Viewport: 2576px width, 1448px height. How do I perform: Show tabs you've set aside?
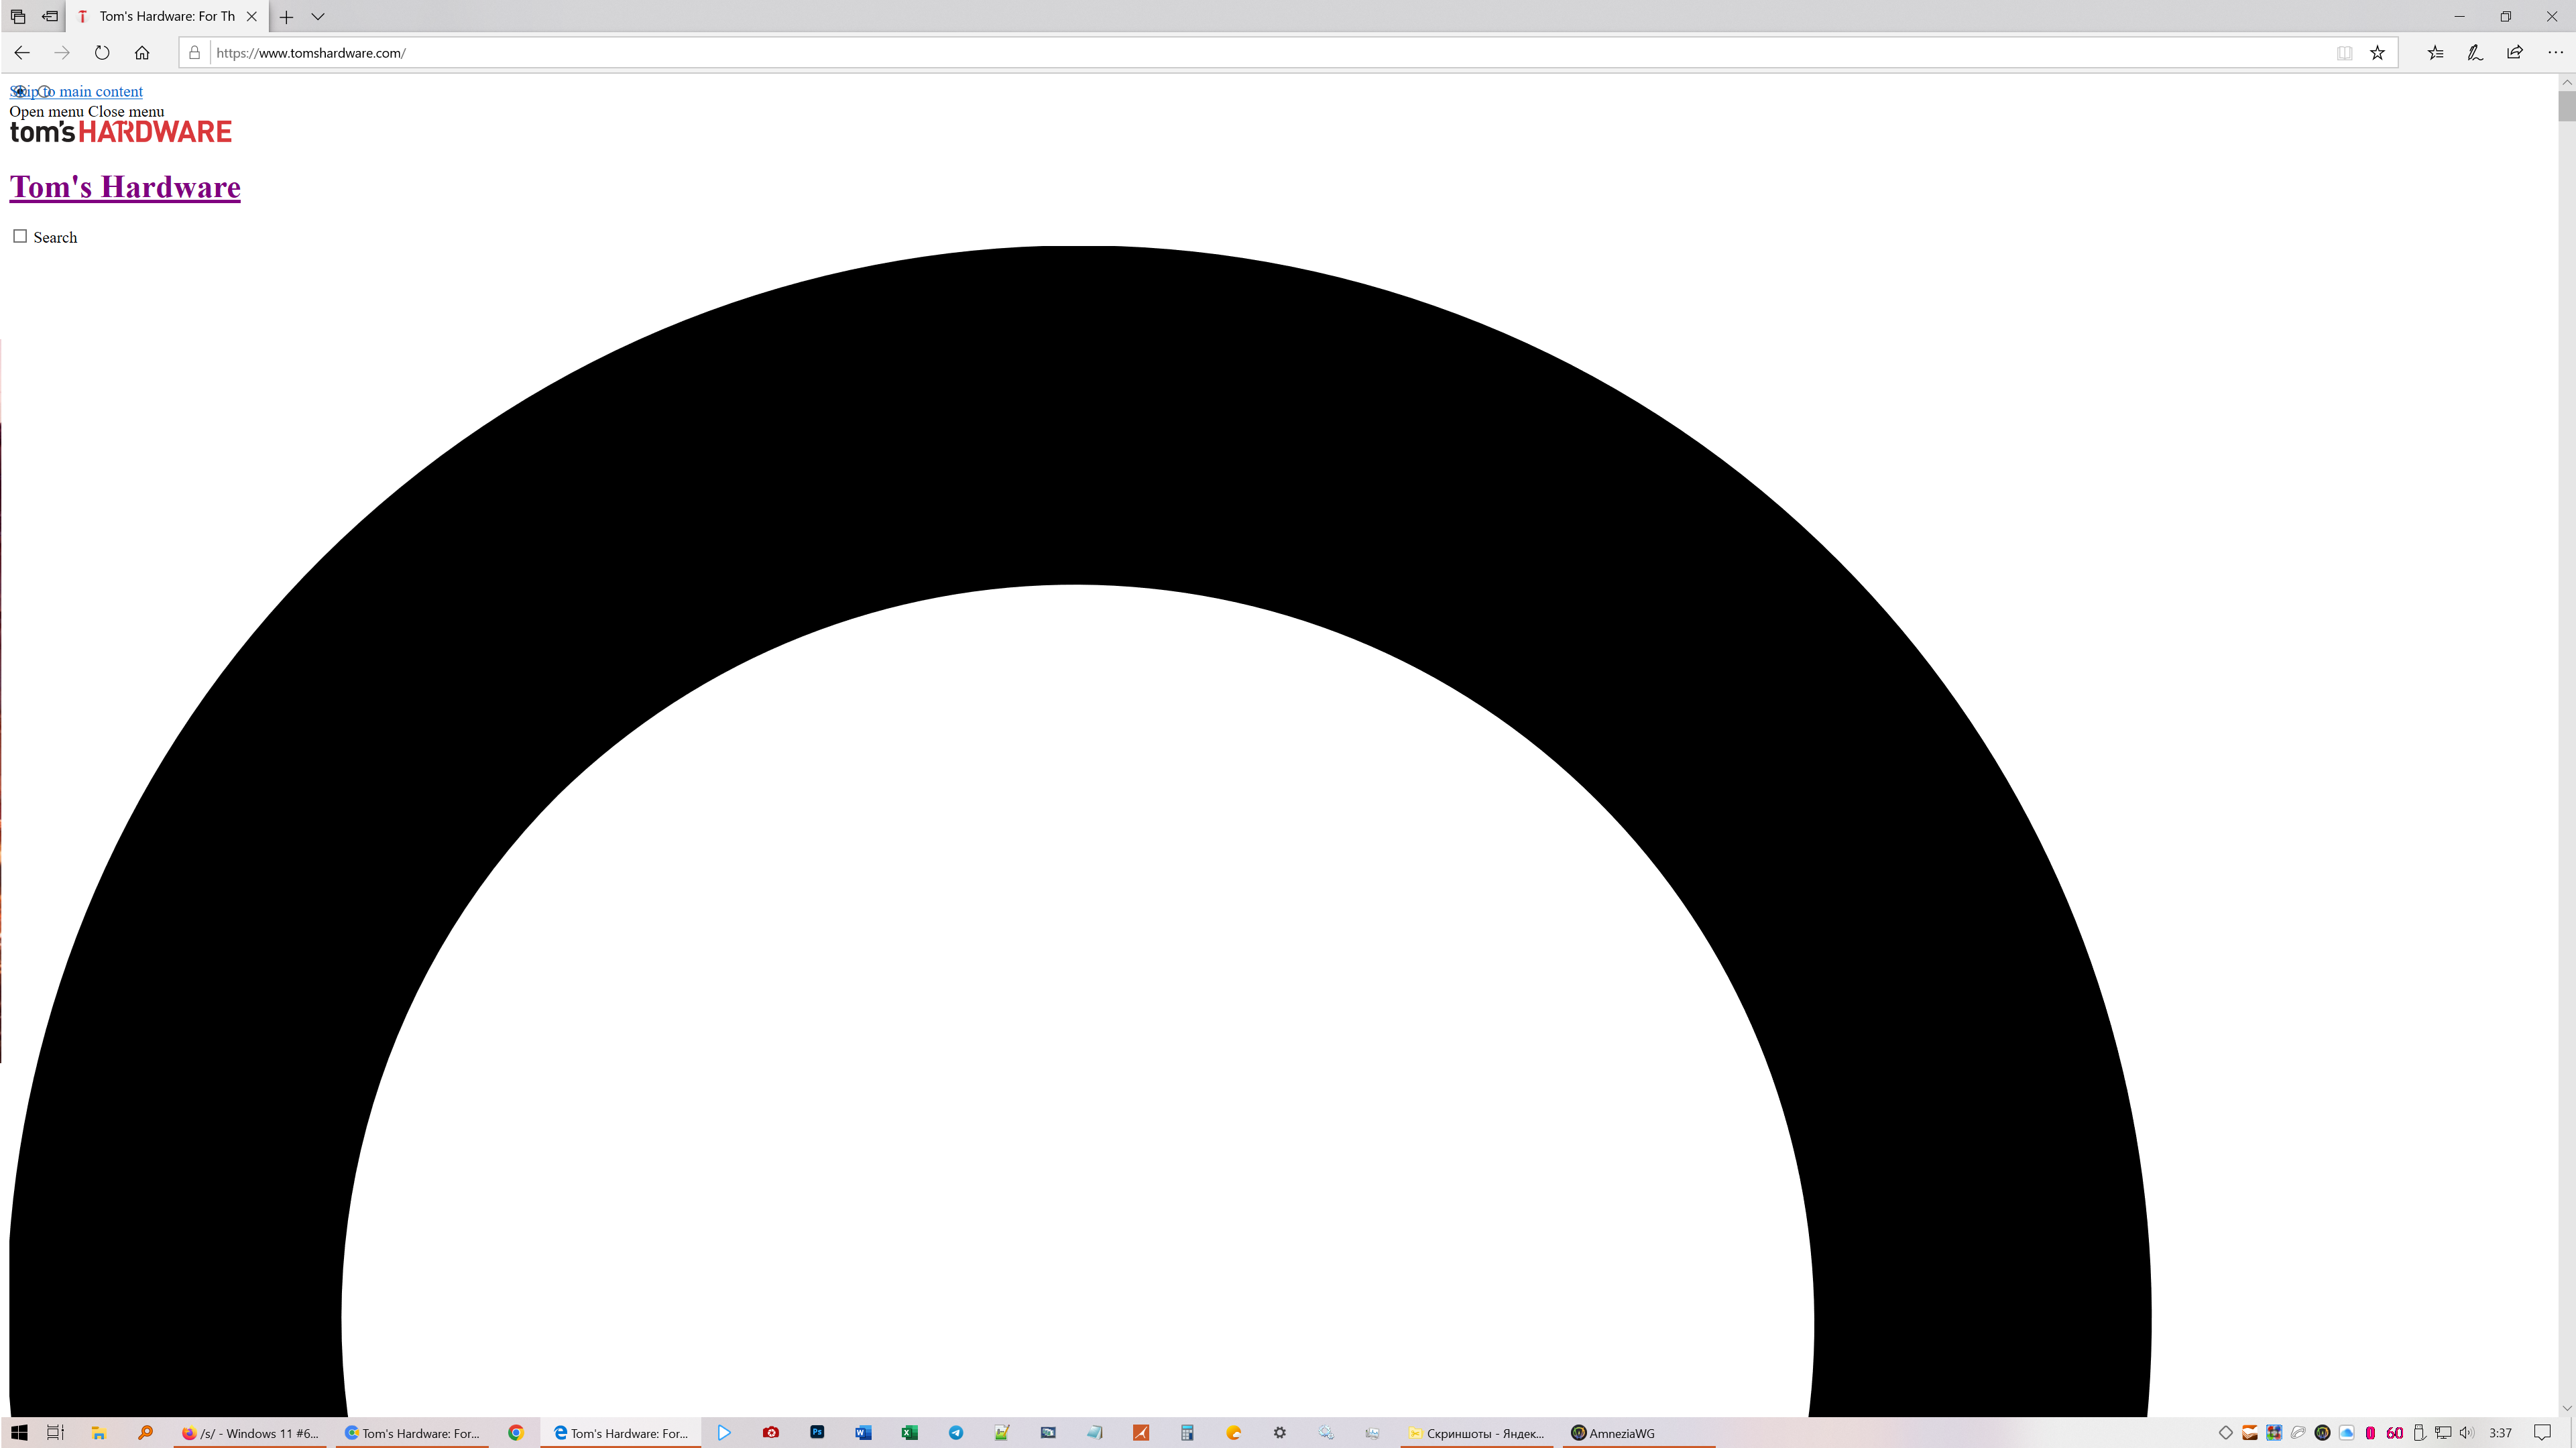(x=18, y=16)
